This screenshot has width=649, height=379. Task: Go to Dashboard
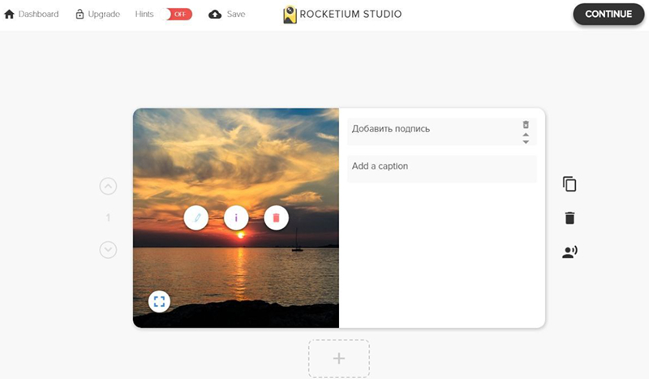[x=32, y=14]
